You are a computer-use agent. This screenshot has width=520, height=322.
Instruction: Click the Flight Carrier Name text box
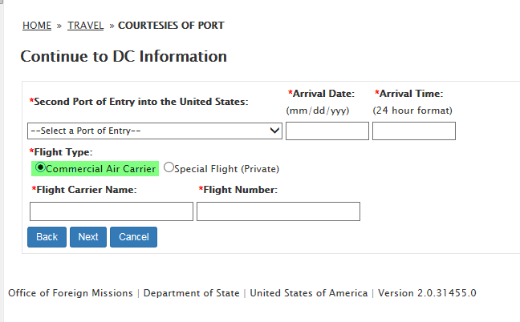(x=112, y=211)
